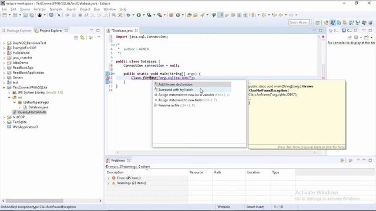This screenshot has height=211, width=376.
Task: Expand the JRE System Library node
Action: (x=9, y=93)
